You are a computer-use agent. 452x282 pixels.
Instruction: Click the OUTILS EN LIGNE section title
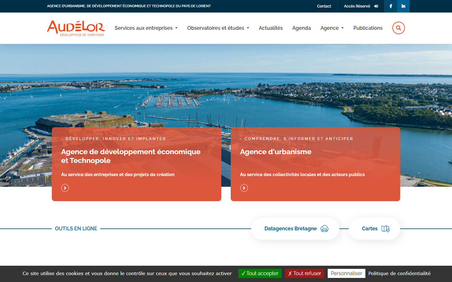[x=76, y=229]
